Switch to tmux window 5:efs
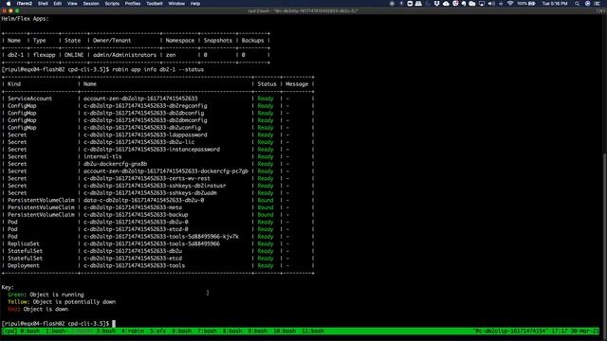 pos(158,331)
